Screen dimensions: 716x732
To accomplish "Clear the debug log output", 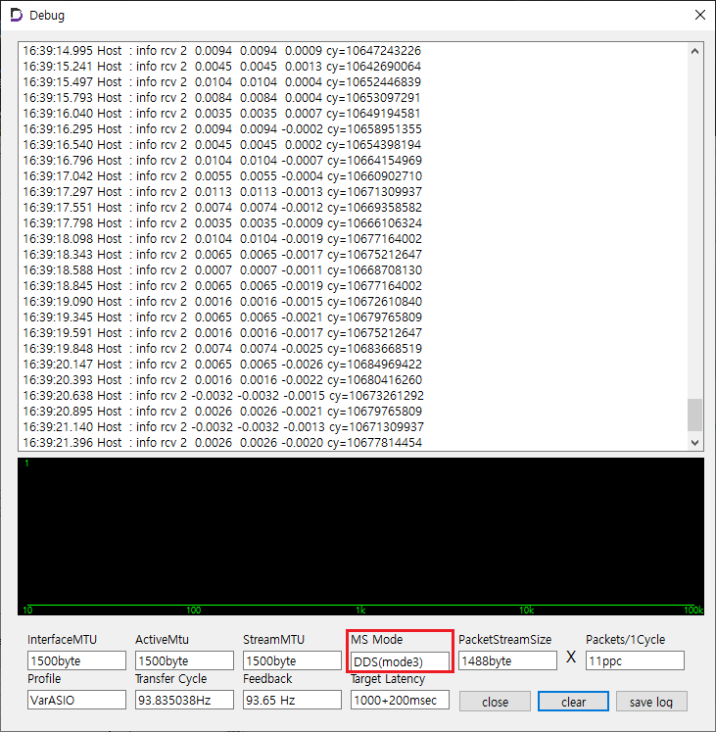I will pyautogui.click(x=573, y=702).
